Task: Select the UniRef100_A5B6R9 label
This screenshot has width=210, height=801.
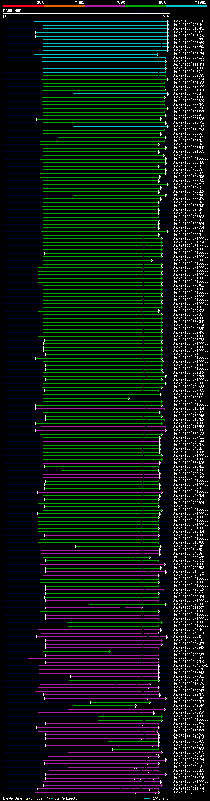Action: 188,137
